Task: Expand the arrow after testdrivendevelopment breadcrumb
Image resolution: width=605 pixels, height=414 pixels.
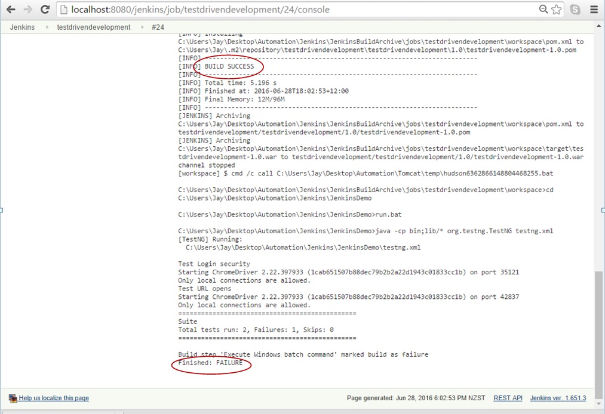Action: click(142, 27)
